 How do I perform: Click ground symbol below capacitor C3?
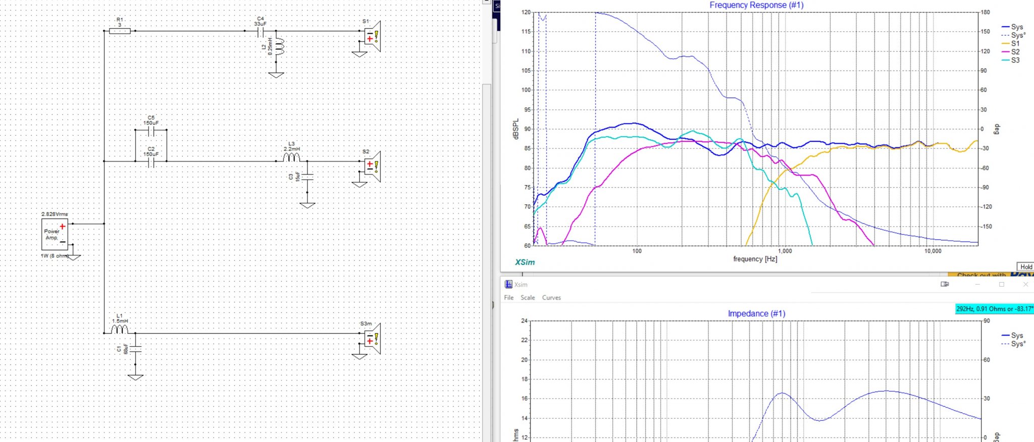point(307,205)
